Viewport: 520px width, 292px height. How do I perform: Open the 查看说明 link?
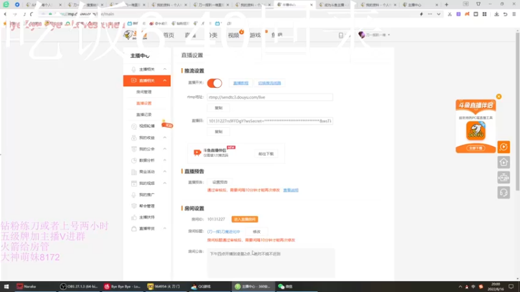[x=291, y=190]
